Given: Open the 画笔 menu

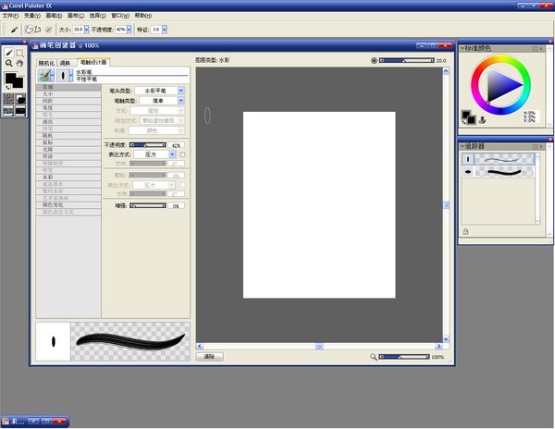Looking at the screenshot, I should point(54,16).
